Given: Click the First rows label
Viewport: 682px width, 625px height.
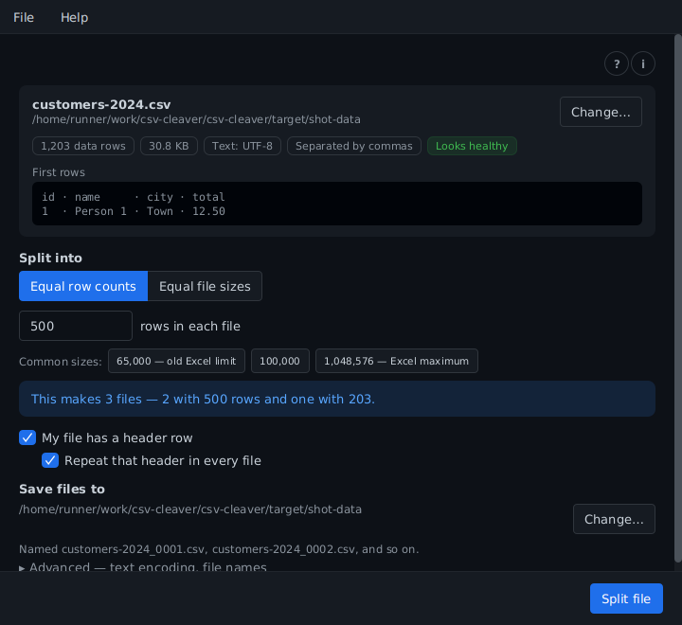Looking at the screenshot, I should point(59,172).
